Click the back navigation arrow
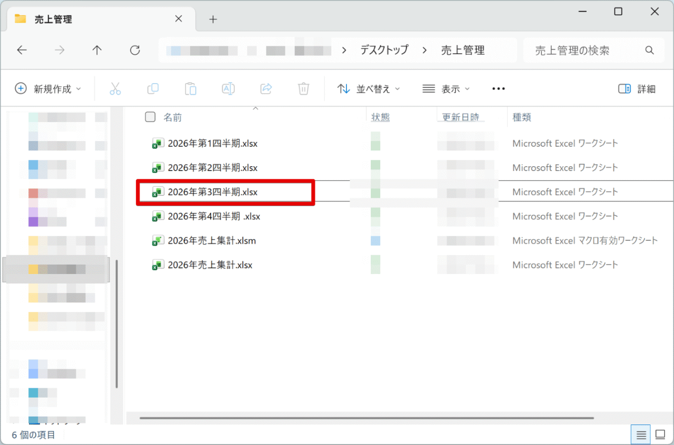The image size is (674, 445). coord(22,50)
